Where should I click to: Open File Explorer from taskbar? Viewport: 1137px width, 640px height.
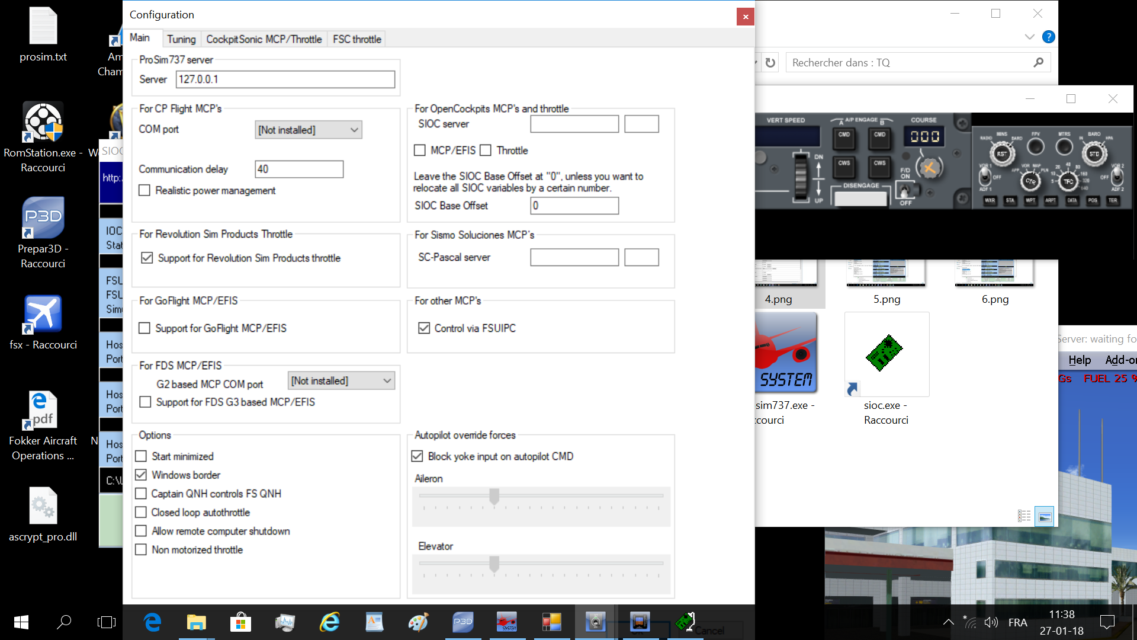196,622
